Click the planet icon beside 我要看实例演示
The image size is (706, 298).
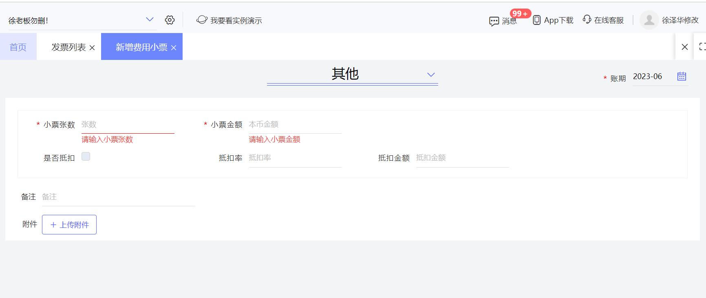pos(202,20)
